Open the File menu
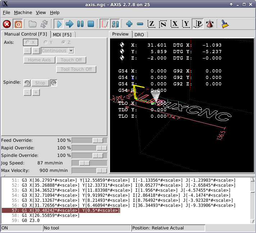The width and height of the screenshot is (256, 233). 6,13
